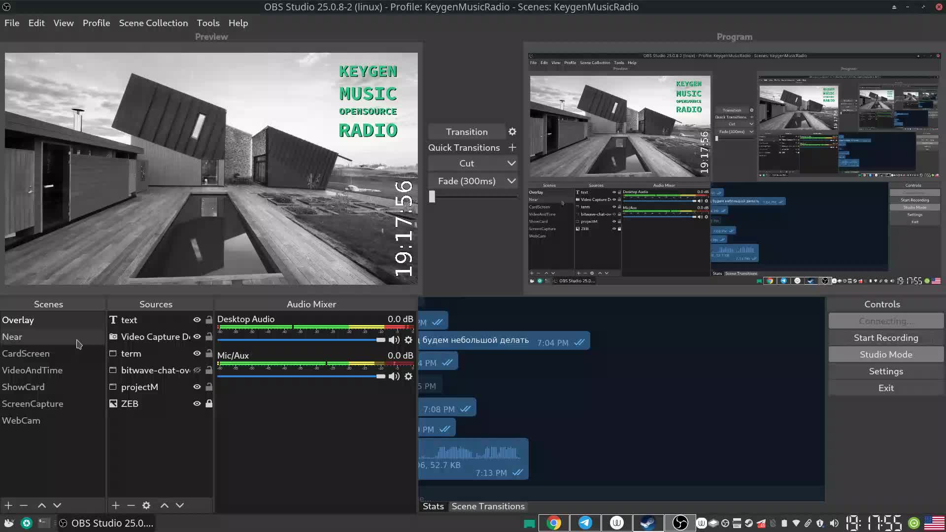Screen dimensions: 946x532
Task: Open the Profile menu
Action: 96,23
